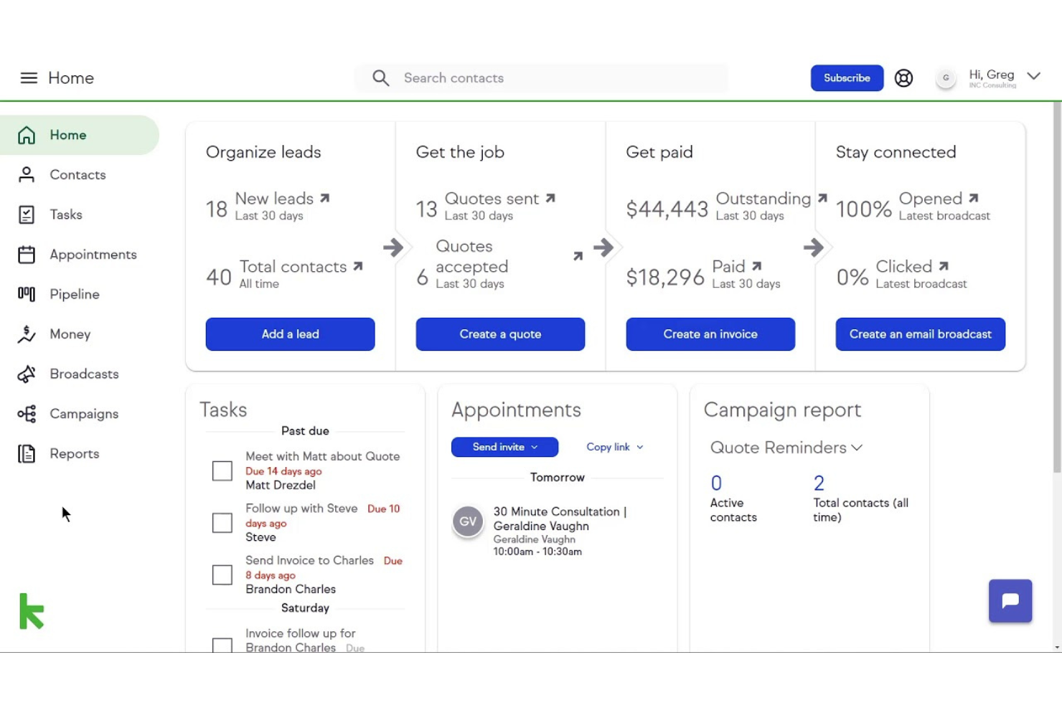Open the help lifebuoy icon
Image resolution: width=1062 pixels, height=708 pixels.
click(x=903, y=77)
